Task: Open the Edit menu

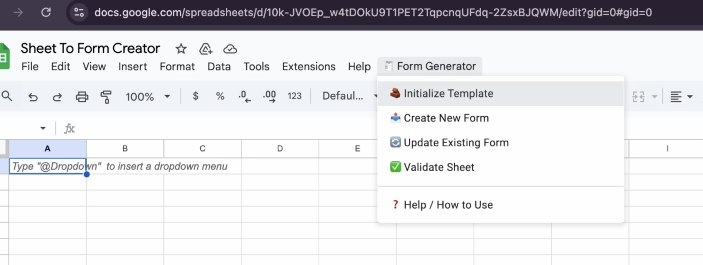Action: (x=61, y=66)
